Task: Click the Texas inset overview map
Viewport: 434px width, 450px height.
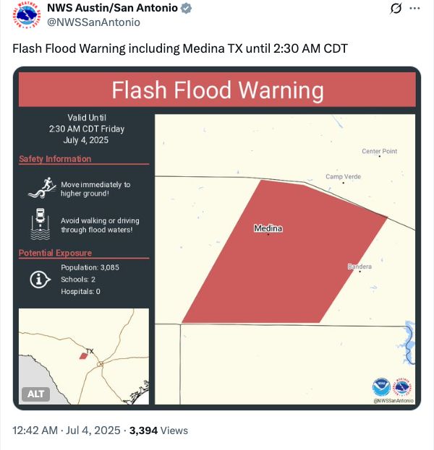Action: (84, 356)
